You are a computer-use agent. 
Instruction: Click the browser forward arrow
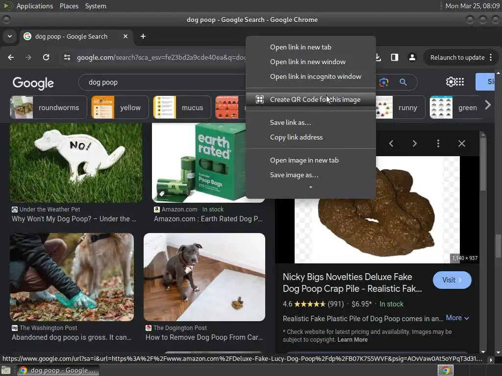(x=28, y=57)
